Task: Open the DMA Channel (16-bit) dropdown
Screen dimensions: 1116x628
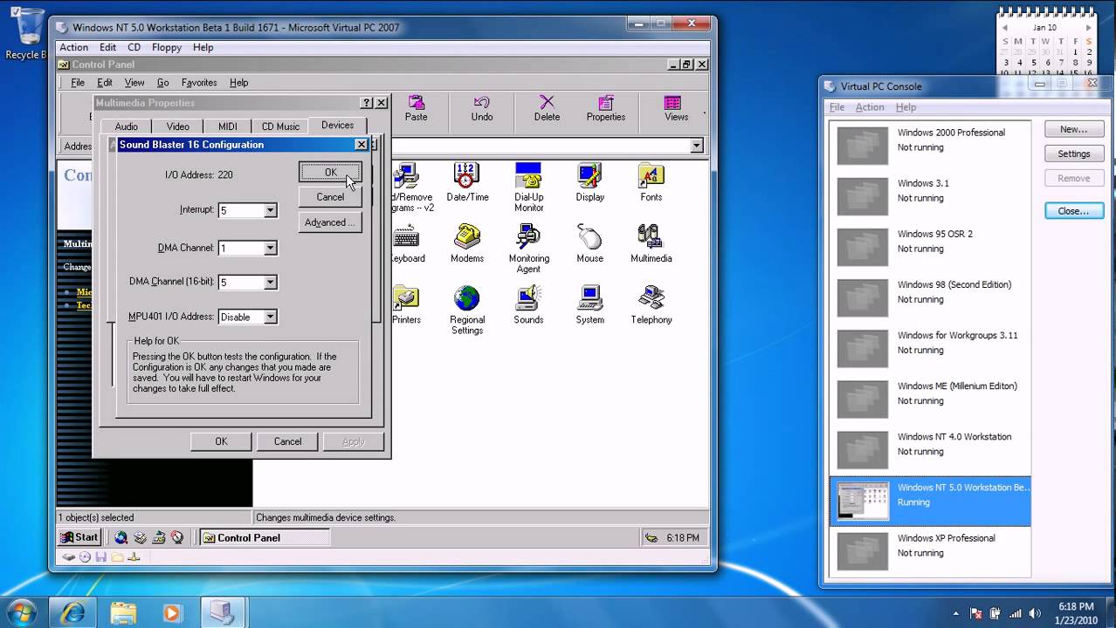Action: click(270, 282)
